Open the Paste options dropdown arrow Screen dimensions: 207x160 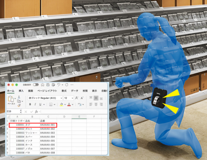[x=15, y=99]
